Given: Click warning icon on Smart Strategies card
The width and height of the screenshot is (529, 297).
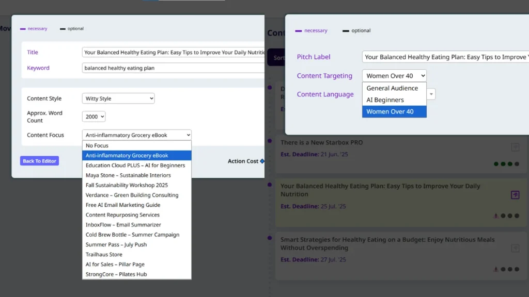Looking at the screenshot, I should coord(496,269).
